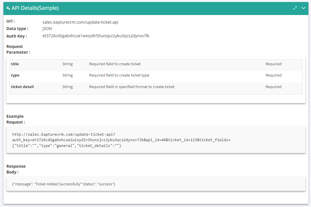Click the 'Auth Key :' label
Viewport: 311px width, 207px height.
coord(17,36)
